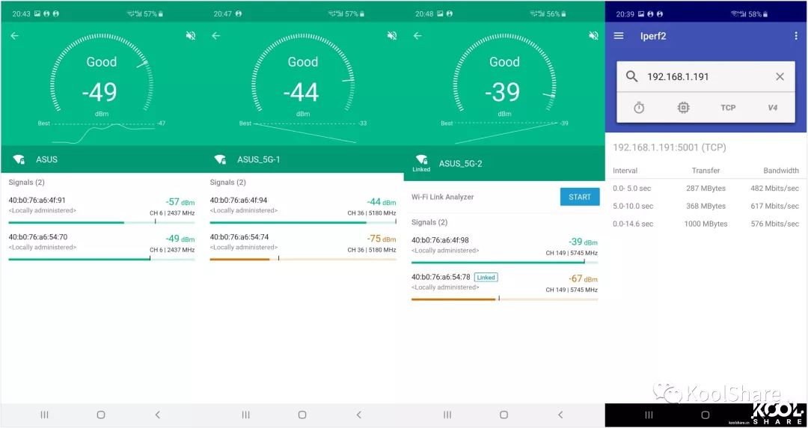The width and height of the screenshot is (808, 428).
Task: Tap the Linked badge next to 40:b0:76:a6:54:78
Action: [x=486, y=277]
